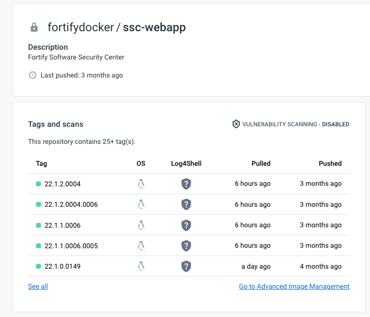This screenshot has width=370, height=317.
Task: Click the vulnerability scanning shield icon
Action: click(236, 124)
